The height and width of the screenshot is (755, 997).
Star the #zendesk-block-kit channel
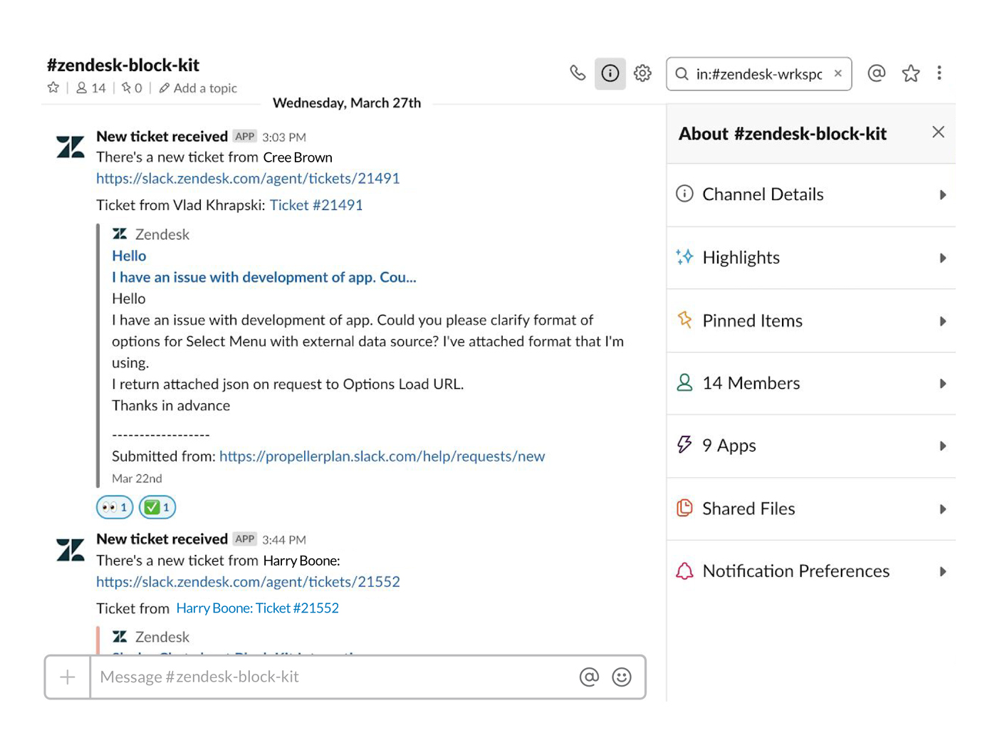[53, 88]
